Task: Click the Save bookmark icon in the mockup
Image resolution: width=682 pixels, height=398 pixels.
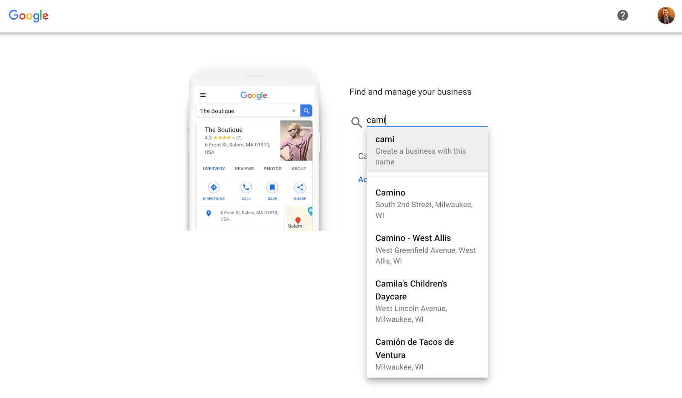Action: 272,187
